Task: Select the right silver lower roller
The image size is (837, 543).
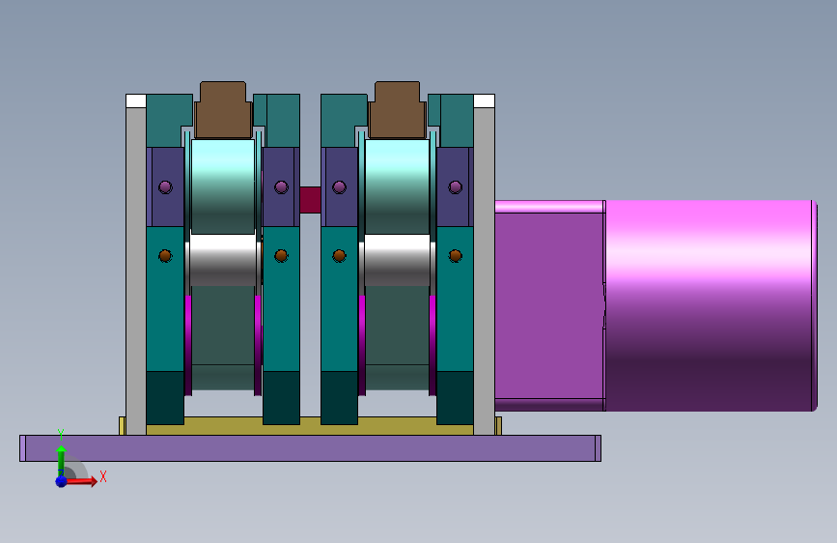Action: pos(397,260)
